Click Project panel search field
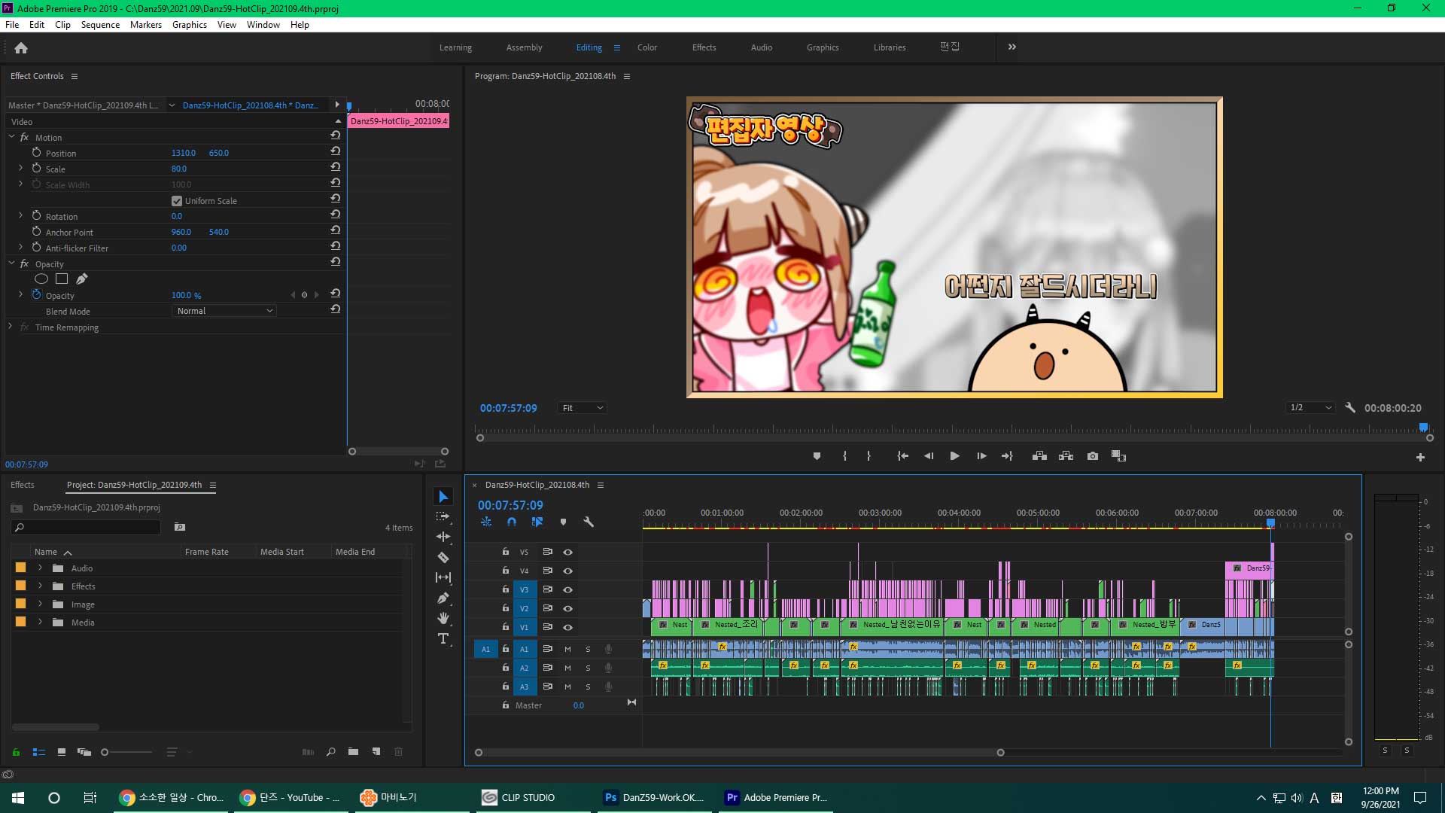Viewport: 1445px width, 813px height. pyautogui.click(x=87, y=527)
